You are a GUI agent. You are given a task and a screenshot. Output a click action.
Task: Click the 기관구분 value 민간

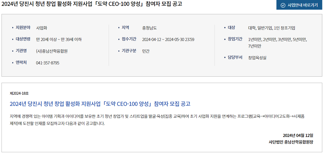click(146, 51)
